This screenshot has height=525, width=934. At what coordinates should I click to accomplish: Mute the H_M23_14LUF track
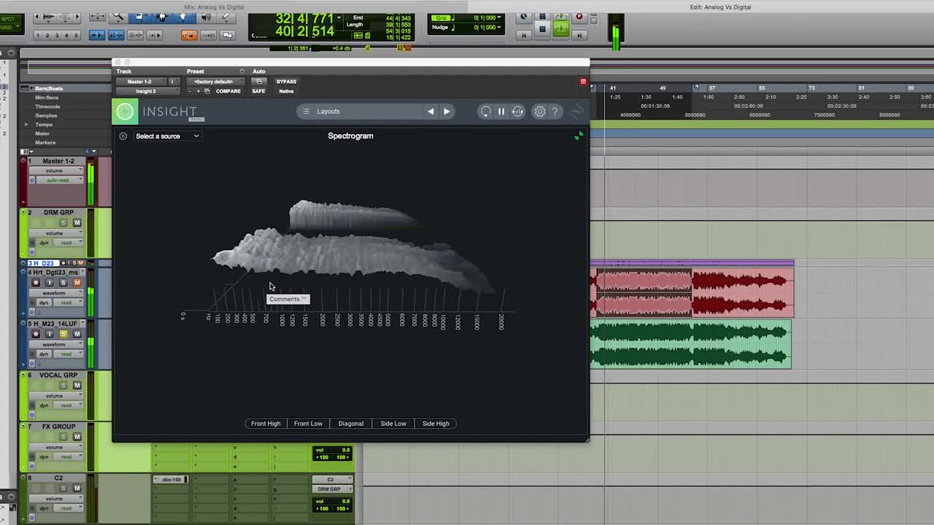click(x=77, y=334)
